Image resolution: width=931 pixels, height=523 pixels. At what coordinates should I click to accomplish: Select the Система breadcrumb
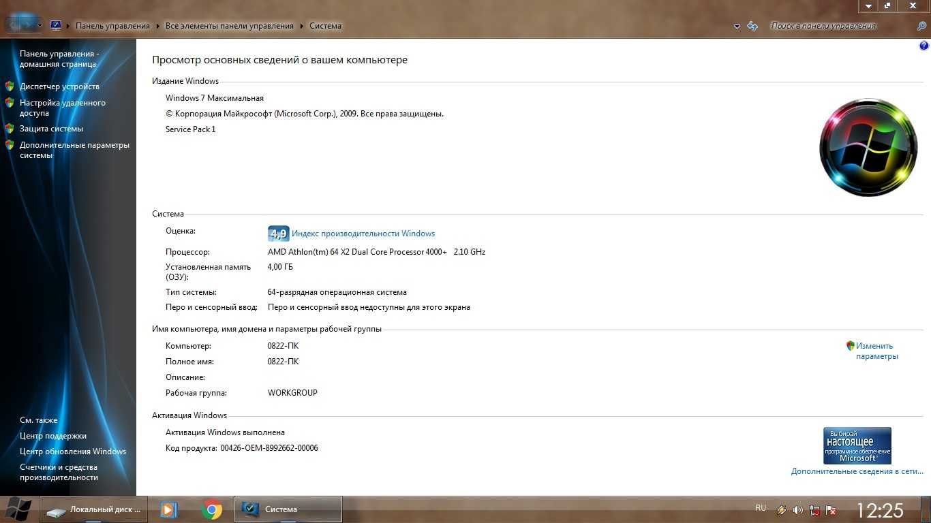pyautogui.click(x=325, y=26)
